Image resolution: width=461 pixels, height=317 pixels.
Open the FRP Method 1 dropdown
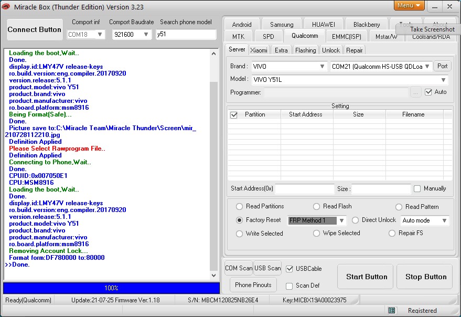coord(316,220)
